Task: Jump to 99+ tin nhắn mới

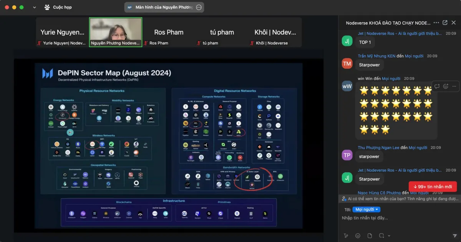Action: (x=433, y=187)
